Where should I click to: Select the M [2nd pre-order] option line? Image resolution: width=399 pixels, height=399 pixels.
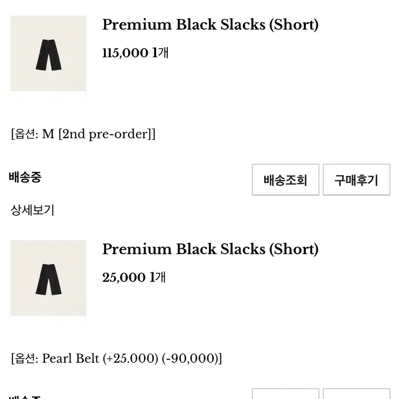point(83,134)
